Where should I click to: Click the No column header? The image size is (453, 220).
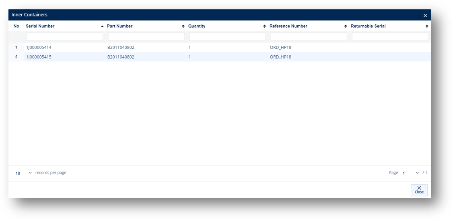pos(16,26)
